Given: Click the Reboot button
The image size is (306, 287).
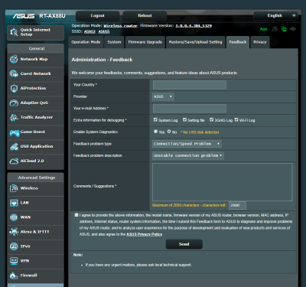Looking at the screenshot, I should point(145,16).
